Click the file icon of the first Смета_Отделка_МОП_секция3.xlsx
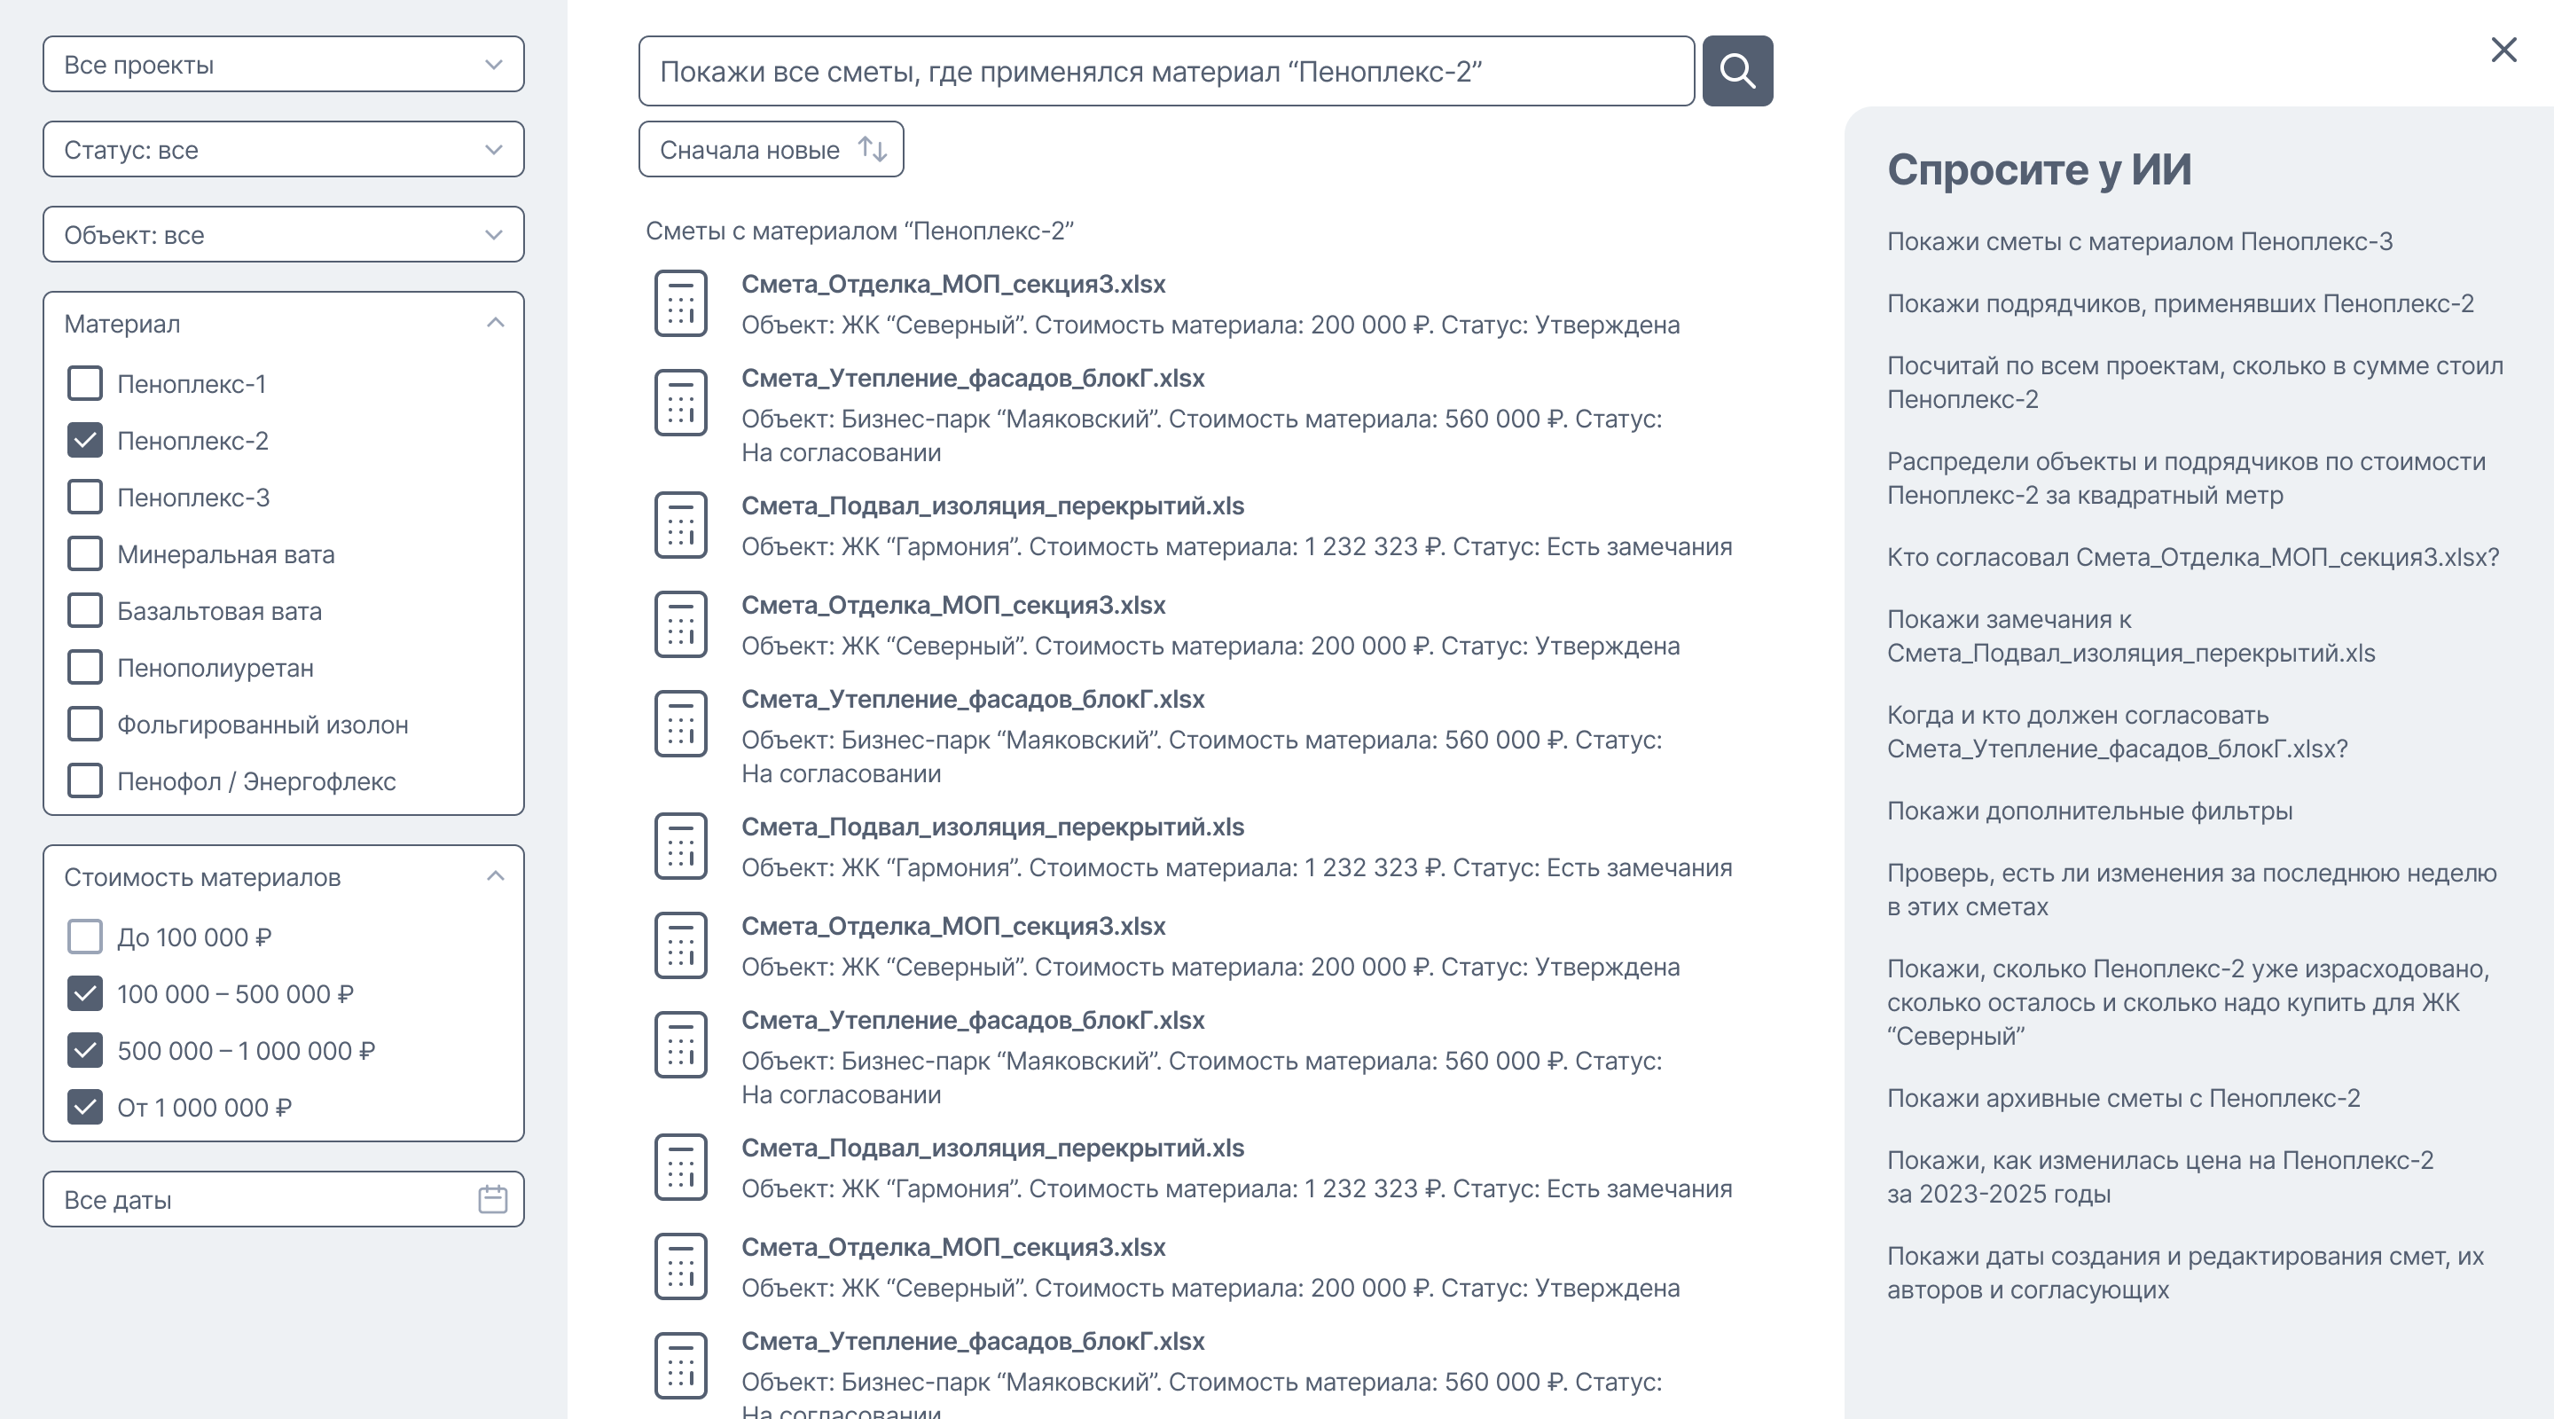 point(680,303)
